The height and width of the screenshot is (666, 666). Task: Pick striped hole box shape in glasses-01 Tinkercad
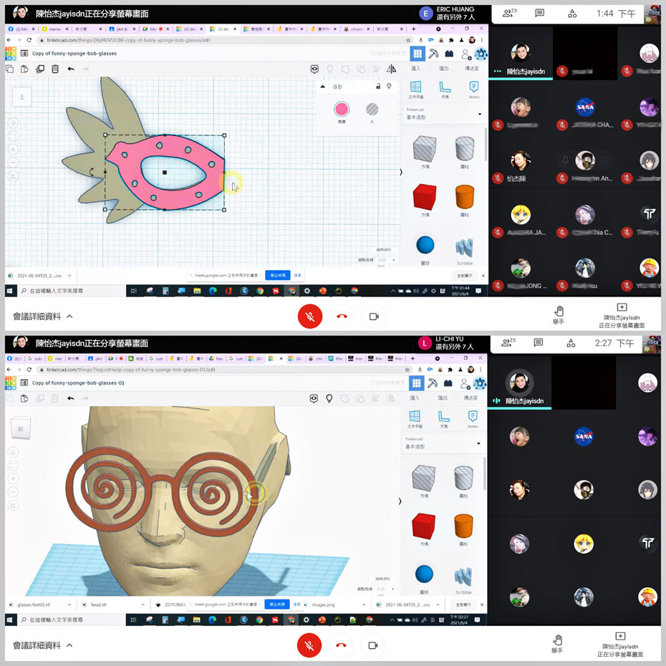[423, 478]
